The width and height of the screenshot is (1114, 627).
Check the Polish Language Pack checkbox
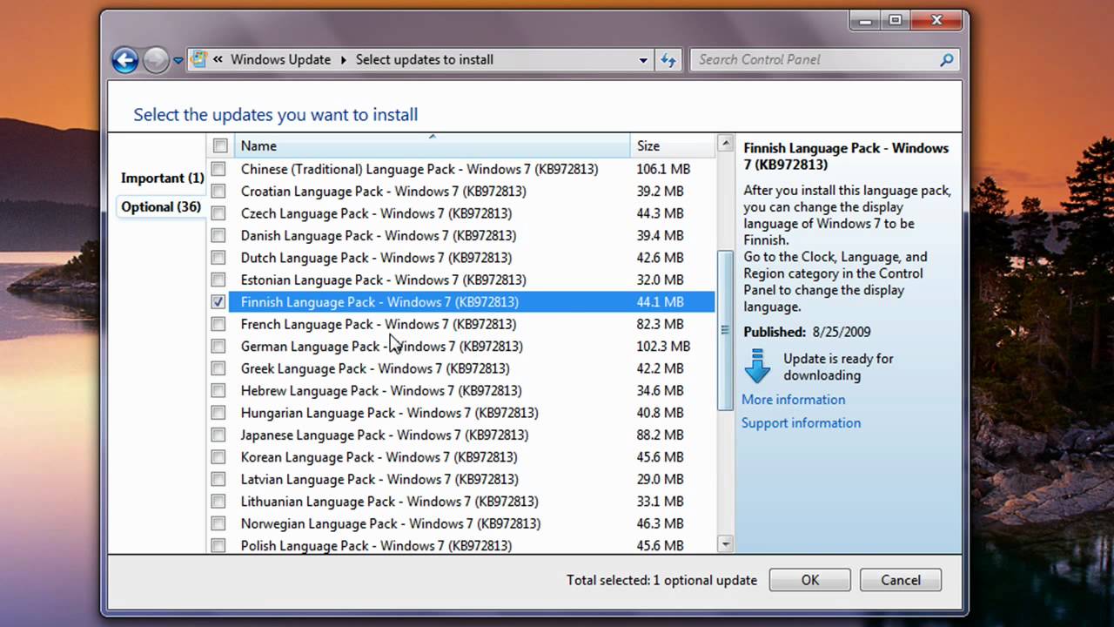[x=218, y=546]
